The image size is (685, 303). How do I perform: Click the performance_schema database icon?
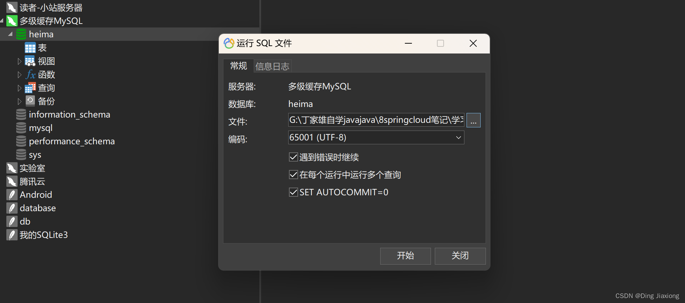coord(21,141)
